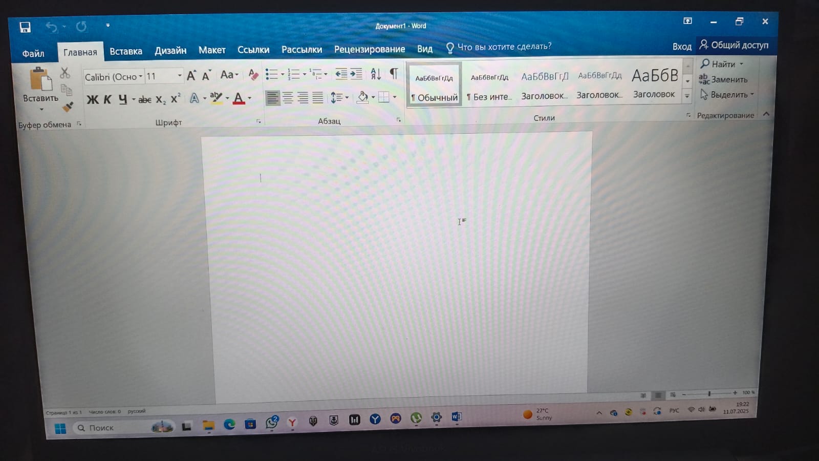Open the Файл menu

tap(33, 53)
